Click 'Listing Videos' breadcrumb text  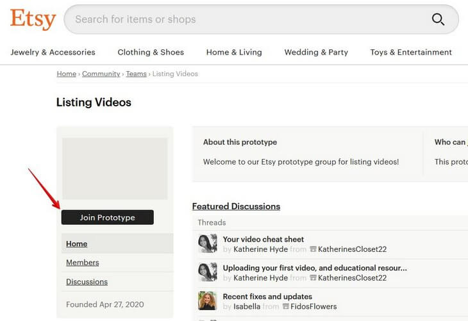[x=175, y=74]
